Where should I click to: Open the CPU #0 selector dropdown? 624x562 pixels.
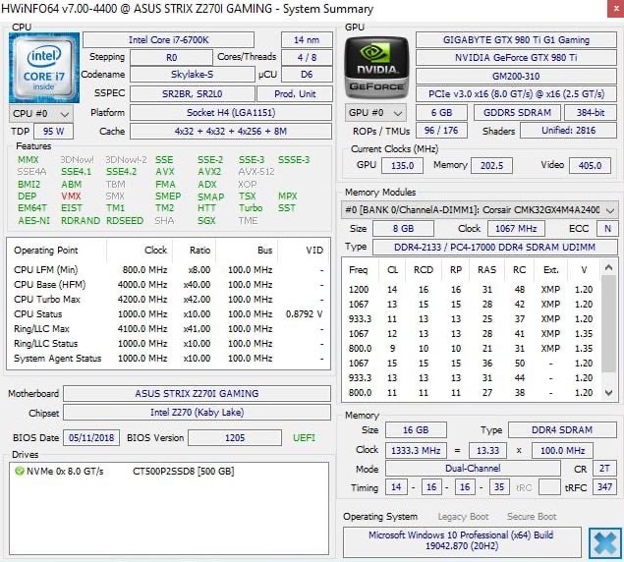click(x=41, y=114)
